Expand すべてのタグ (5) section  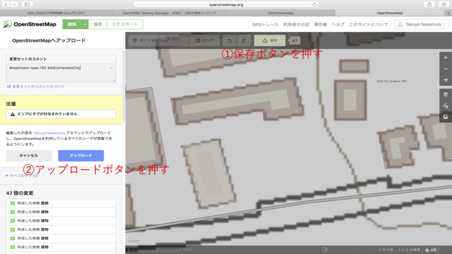22,176
